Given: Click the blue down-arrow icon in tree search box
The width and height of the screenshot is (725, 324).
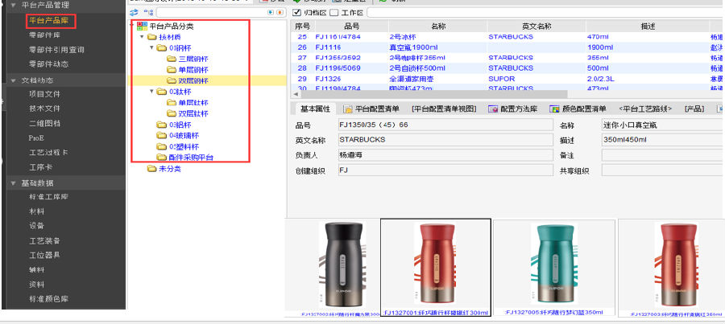Looking at the screenshot, I should (271, 13).
